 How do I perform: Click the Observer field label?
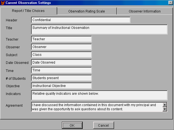13,47
